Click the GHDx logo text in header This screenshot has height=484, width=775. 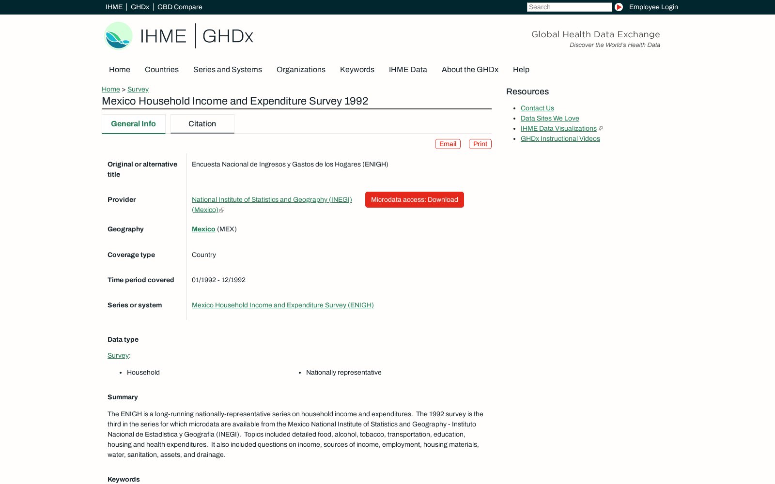point(228,36)
